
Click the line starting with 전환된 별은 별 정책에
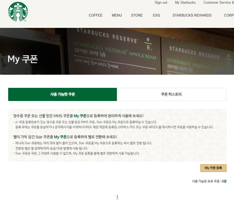point(52,148)
